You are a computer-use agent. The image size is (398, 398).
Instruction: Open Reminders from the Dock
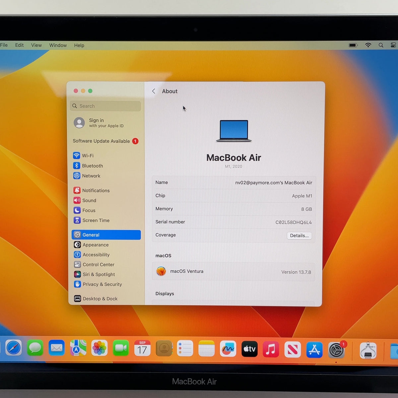tap(185, 349)
